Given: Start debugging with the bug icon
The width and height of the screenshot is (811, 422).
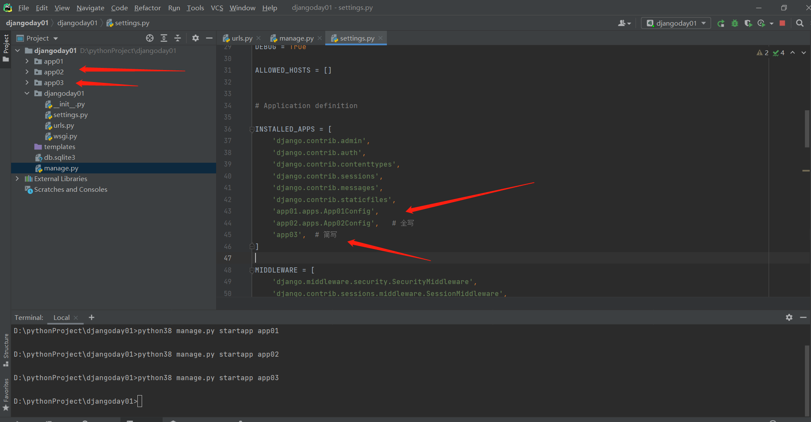Looking at the screenshot, I should point(735,23).
